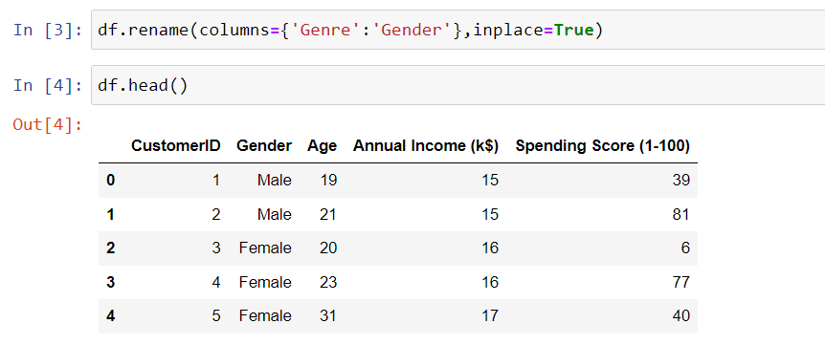This screenshot has width=825, height=345.
Task: Click the Spending Score value 81
Action: click(680, 214)
